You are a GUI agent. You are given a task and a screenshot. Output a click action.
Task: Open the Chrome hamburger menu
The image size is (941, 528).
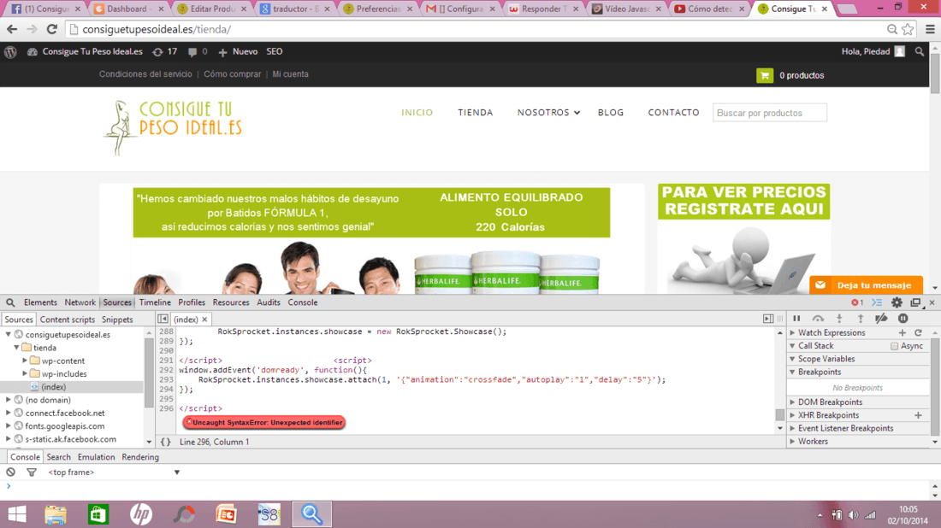pyautogui.click(x=930, y=29)
